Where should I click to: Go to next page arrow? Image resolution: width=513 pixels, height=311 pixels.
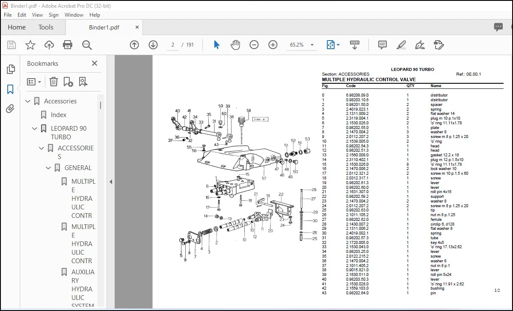[x=153, y=45]
